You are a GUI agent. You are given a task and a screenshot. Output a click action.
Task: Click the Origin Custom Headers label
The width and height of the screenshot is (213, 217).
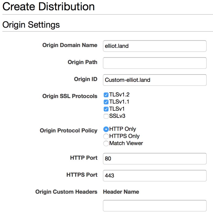coord(66,192)
